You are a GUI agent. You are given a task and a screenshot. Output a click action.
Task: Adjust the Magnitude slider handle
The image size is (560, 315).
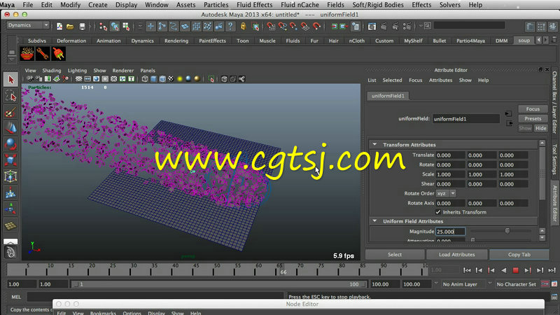(x=507, y=231)
